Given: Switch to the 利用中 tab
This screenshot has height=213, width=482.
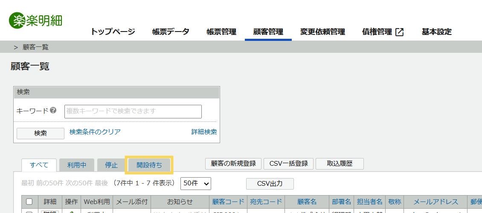Looking at the screenshot, I should [x=77, y=165].
